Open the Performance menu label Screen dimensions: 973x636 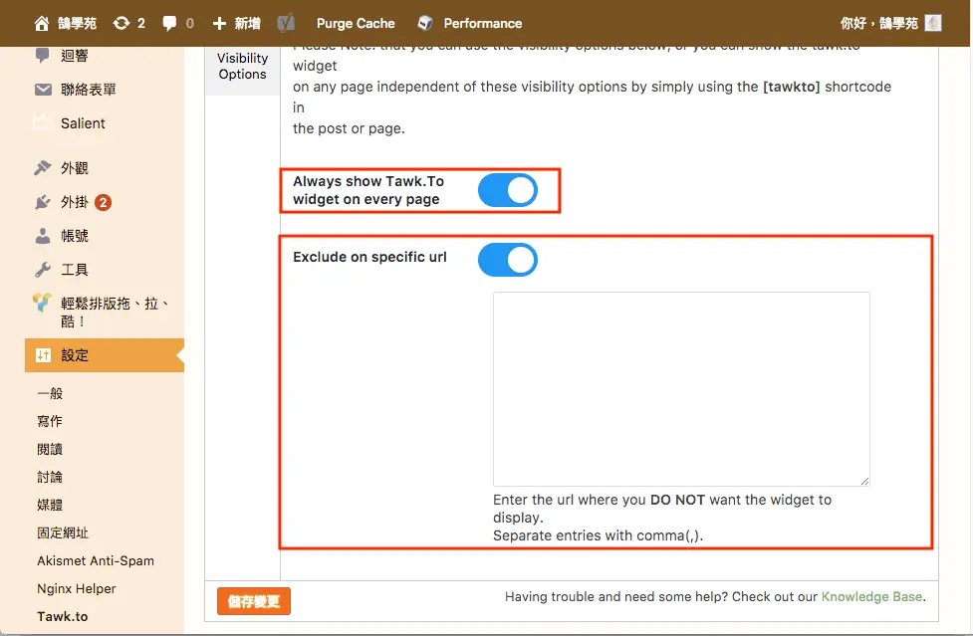[483, 24]
